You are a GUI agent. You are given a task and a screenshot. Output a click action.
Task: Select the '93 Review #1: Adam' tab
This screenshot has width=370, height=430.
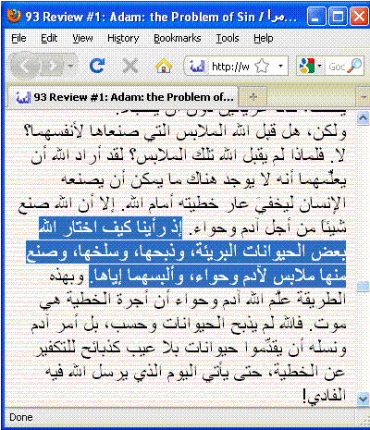(x=123, y=97)
